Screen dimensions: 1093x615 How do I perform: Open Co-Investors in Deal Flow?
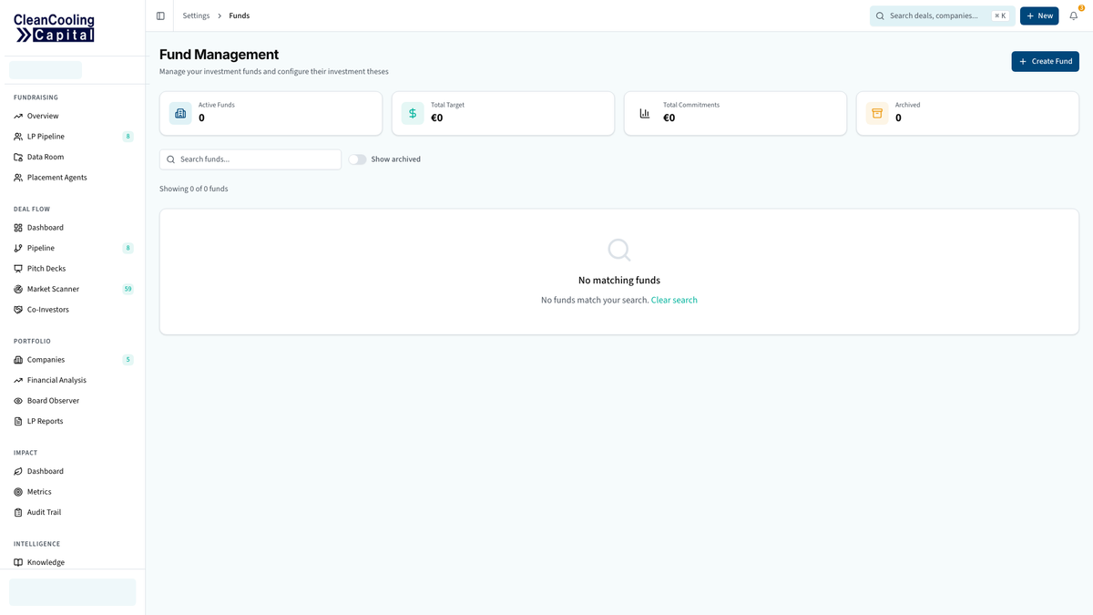pyautogui.click(x=47, y=310)
